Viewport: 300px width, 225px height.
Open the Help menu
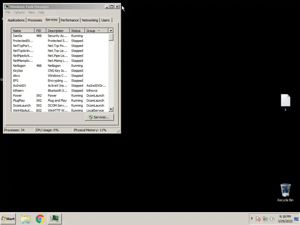41,12
